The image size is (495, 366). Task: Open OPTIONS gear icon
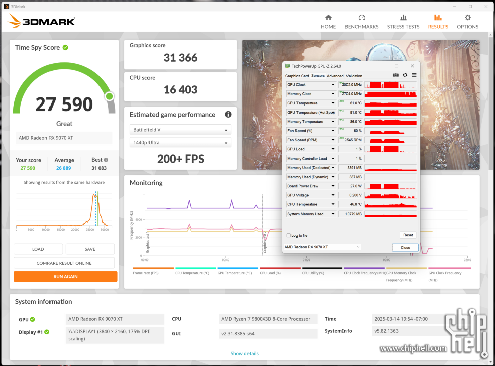pos(468,17)
